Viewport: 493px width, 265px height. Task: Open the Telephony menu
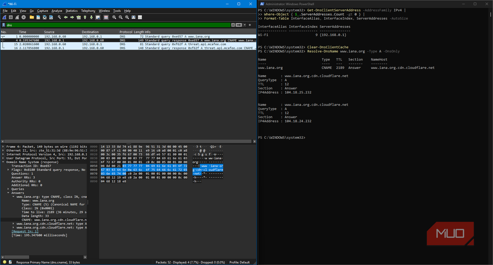pyautogui.click(x=88, y=11)
